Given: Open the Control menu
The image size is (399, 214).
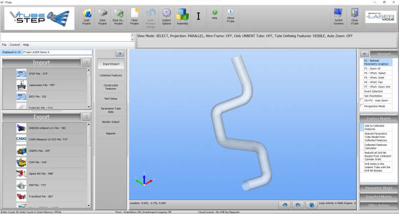Looking at the screenshot, I should 15,45.
